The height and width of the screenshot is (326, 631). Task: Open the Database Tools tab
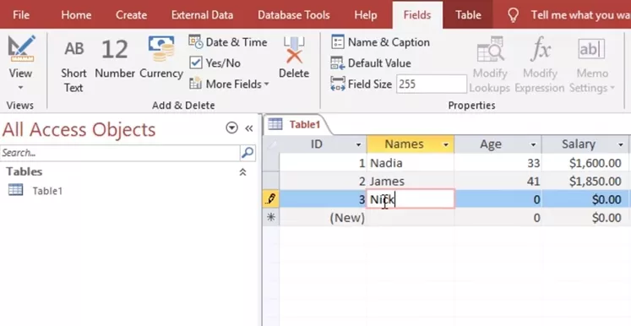(x=294, y=15)
